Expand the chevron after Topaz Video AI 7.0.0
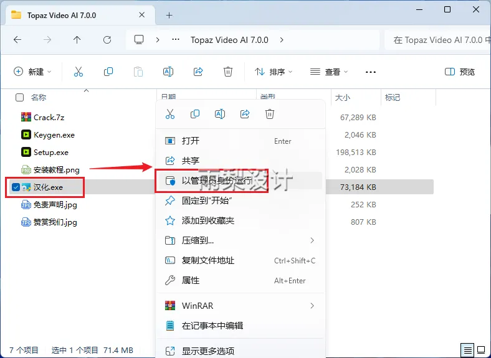This screenshot has width=491, height=358. [282, 40]
